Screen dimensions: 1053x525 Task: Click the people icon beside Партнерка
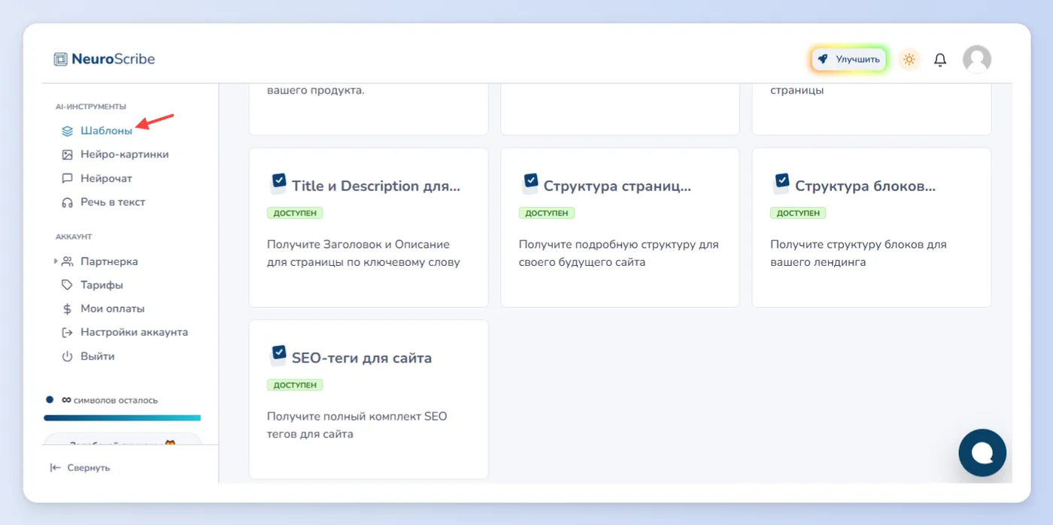tap(67, 262)
